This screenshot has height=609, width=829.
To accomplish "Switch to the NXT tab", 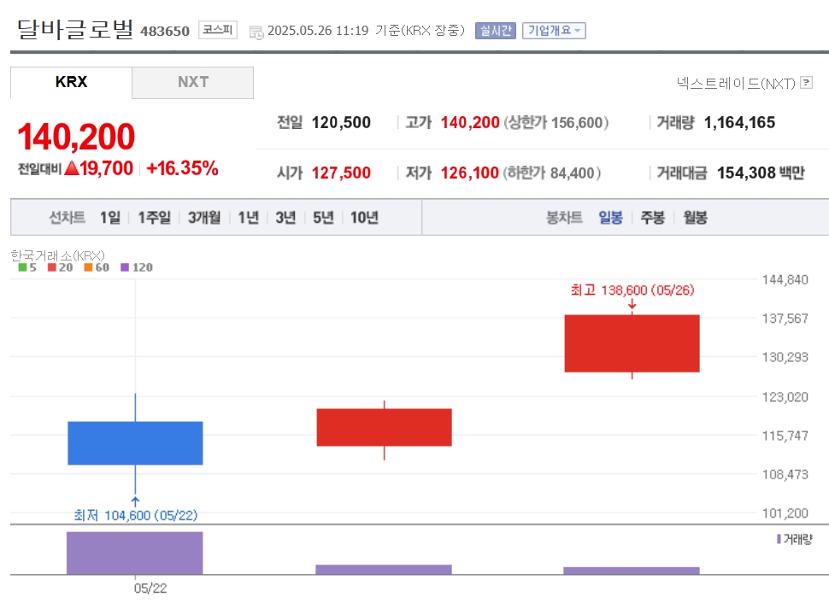I will pos(193,82).
